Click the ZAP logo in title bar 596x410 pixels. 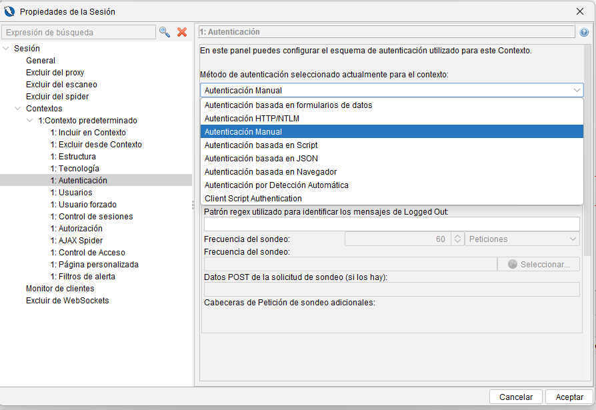coord(10,11)
